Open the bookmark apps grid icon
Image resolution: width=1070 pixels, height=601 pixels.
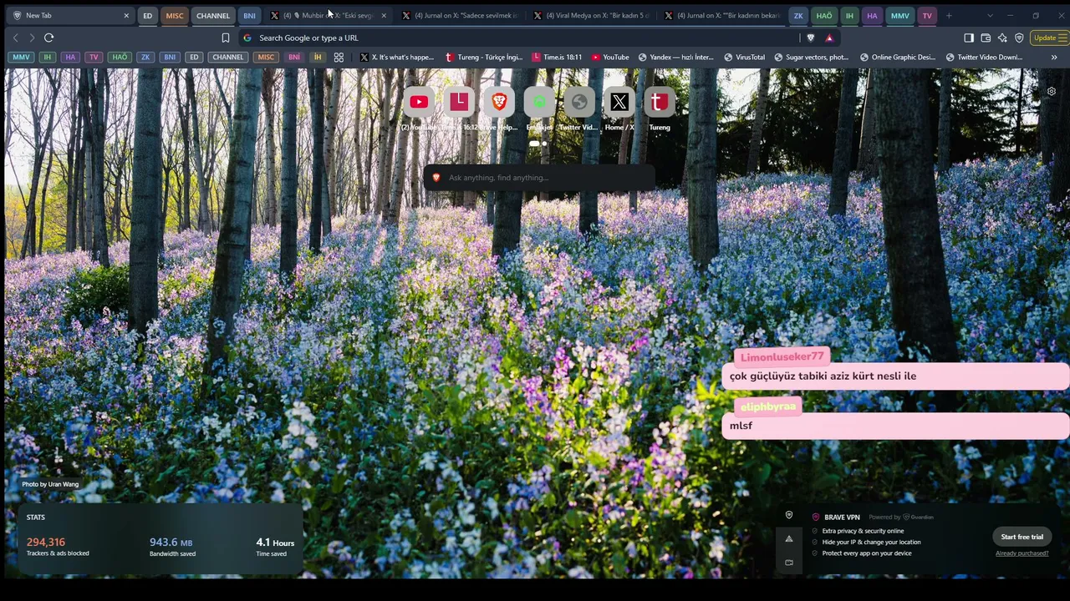tap(339, 58)
